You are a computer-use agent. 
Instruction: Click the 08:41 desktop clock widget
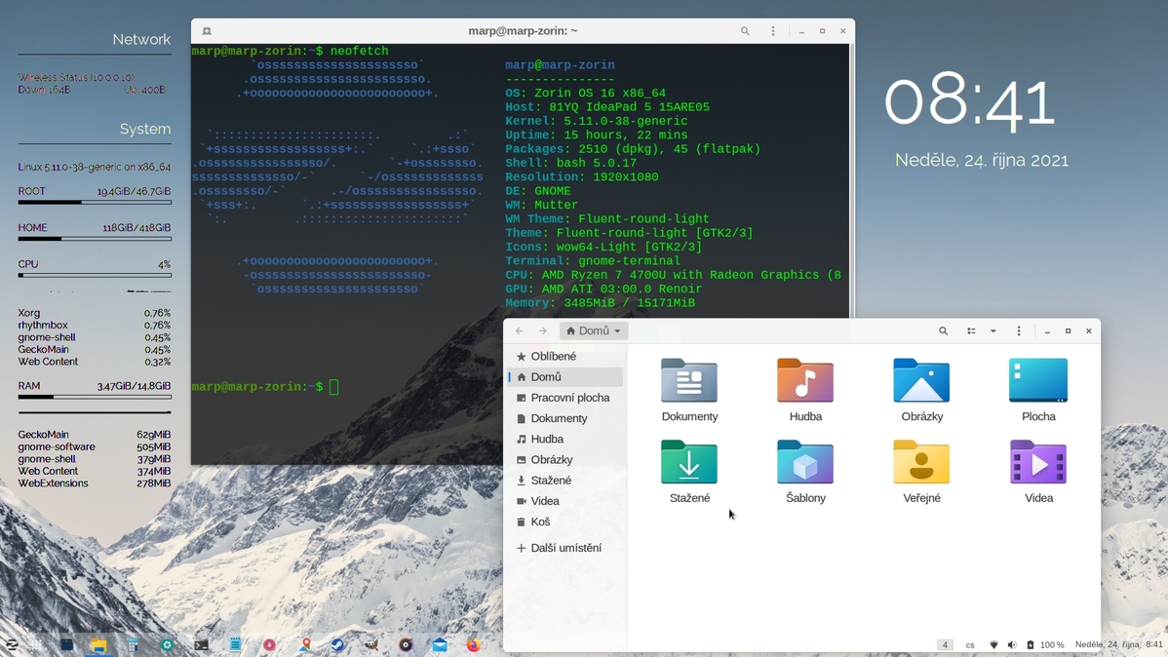pyautogui.click(x=970, y=102)
